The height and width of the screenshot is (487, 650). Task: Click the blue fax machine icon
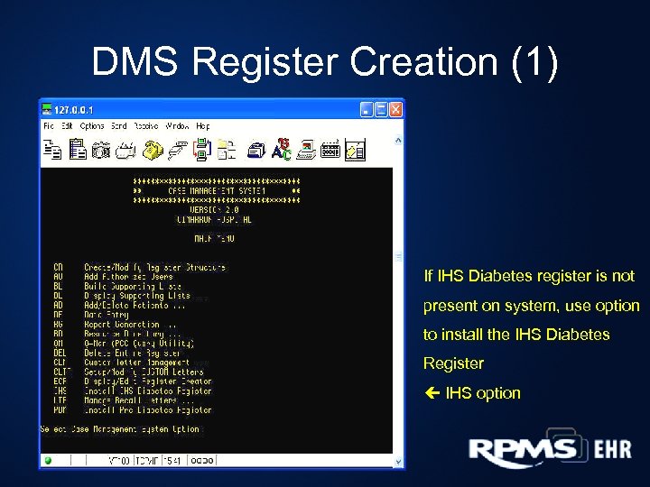(256, 150)
